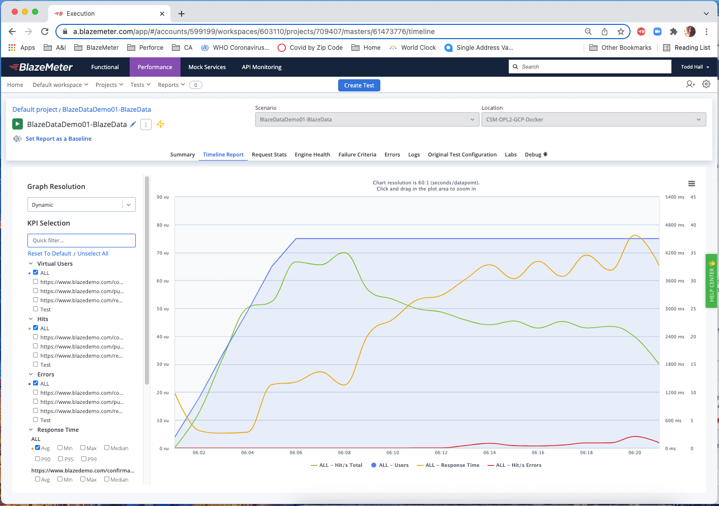This screenshot has height=506, width=719.
Task: Open the extensions puzzle icon
Action: pos(674,31)
